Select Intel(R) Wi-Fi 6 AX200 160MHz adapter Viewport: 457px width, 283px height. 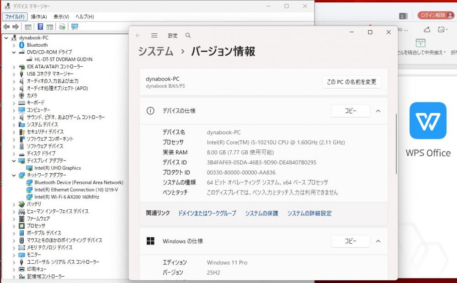pyautogui.click(x=67, y=197)
